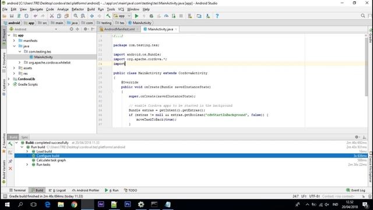The image size is (373, 210).
Task: Open Project panel settings gear
Action: click(x=86, y=29)
